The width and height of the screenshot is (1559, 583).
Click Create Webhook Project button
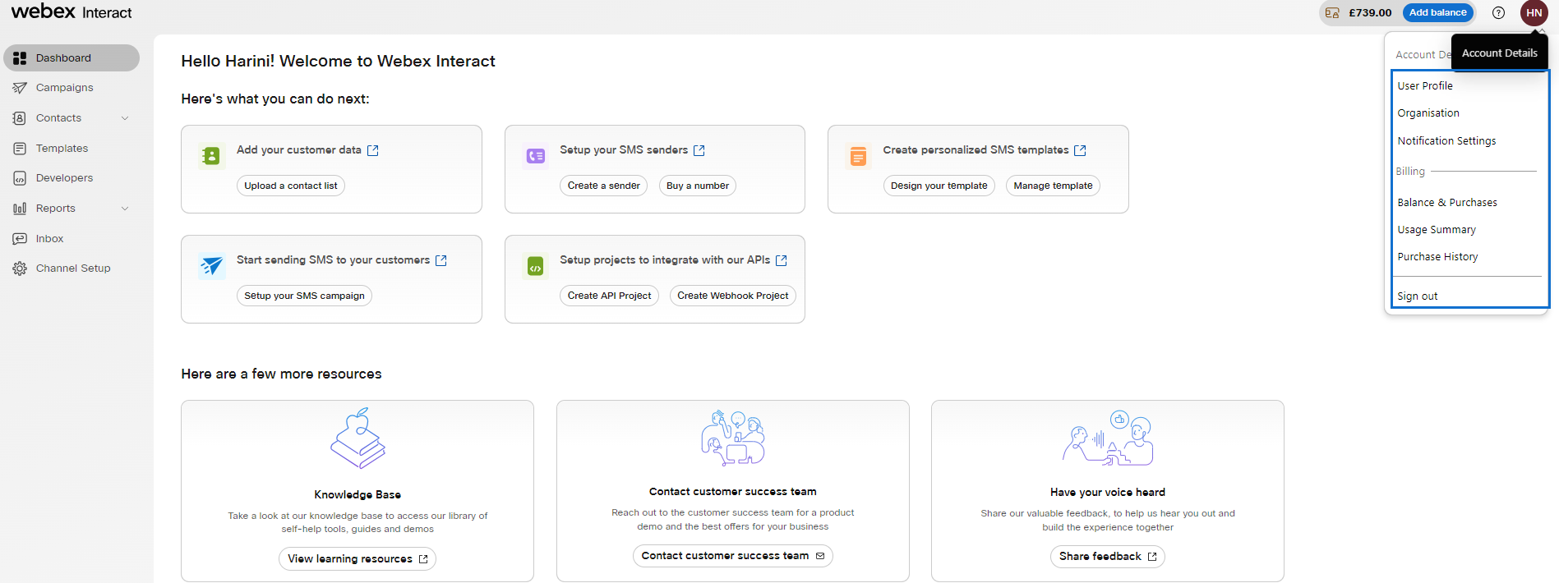pos(733,296)
